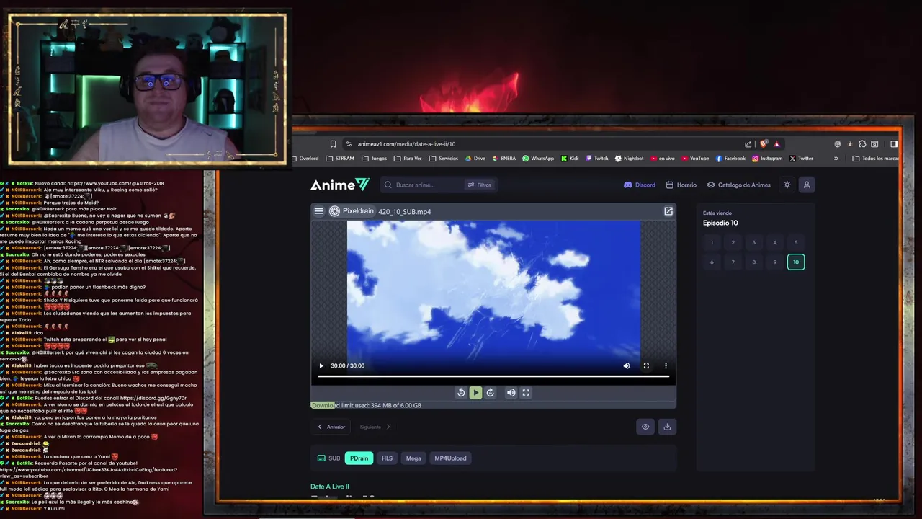The width and height of the screenshot is (922, 519).
Task: Open the Brave Shields icon
Action: 764,143
